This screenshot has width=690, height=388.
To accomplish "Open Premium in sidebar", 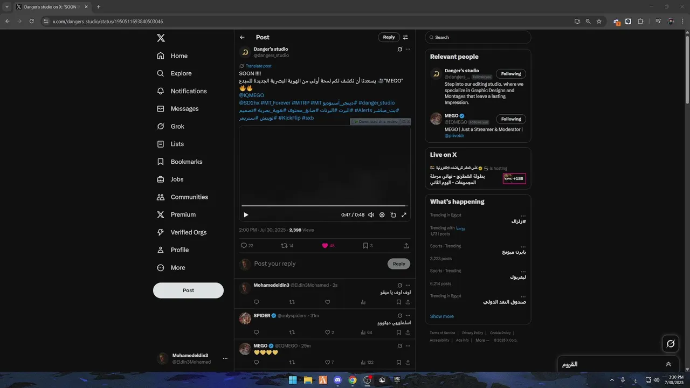I will pyautogui.click(x=176, y=214).
